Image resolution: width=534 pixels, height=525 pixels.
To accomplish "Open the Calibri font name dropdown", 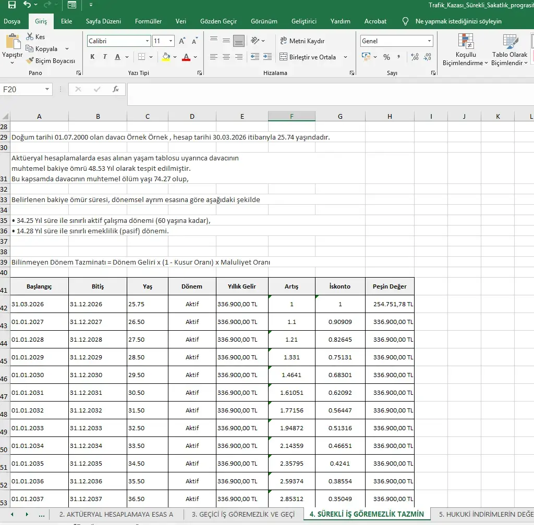I will 147,41.
